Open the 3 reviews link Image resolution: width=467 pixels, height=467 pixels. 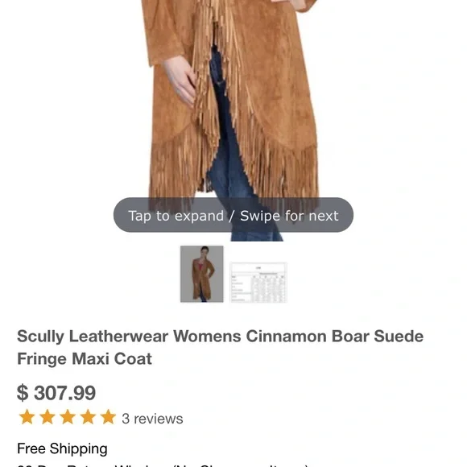(152, 419)
